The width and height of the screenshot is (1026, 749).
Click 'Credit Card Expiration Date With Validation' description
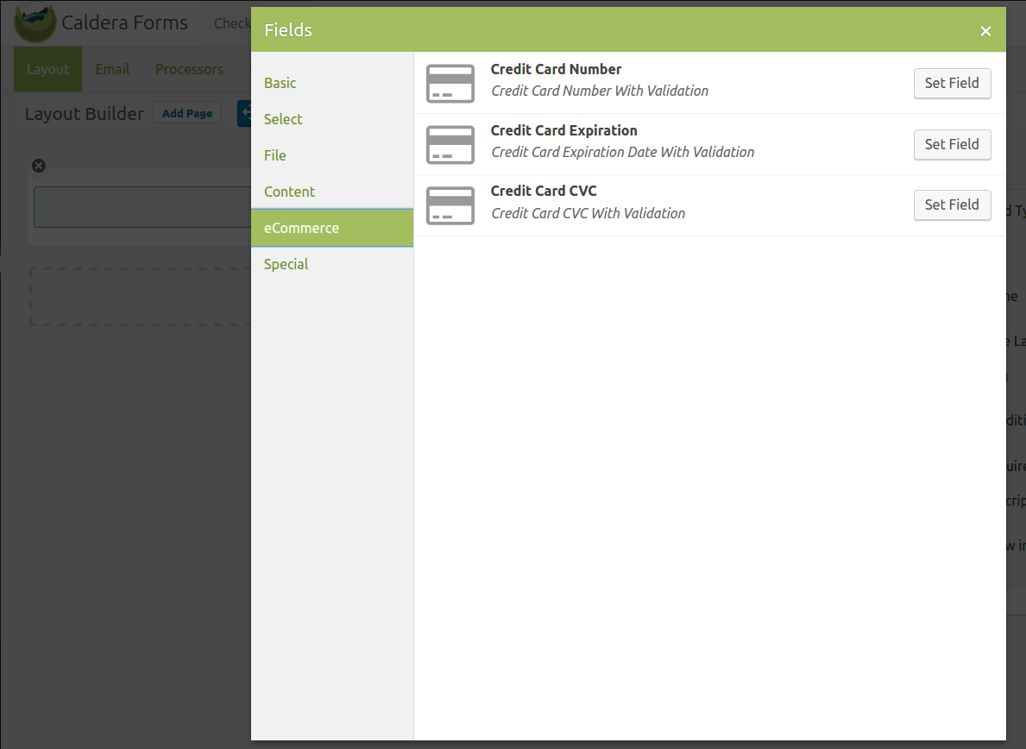(623, 153)
